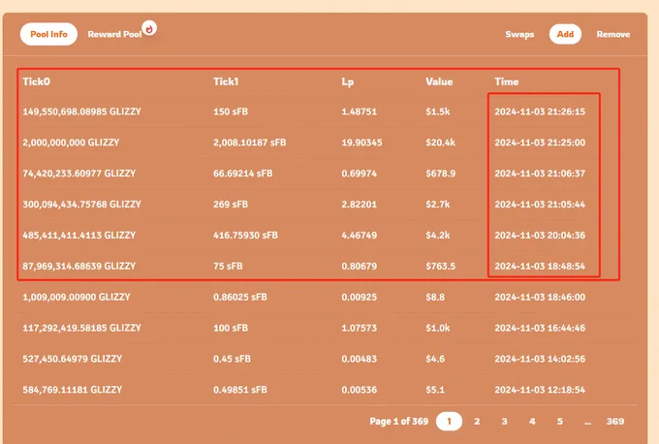Click the $20.4k value cell

(x=440, y=143)
